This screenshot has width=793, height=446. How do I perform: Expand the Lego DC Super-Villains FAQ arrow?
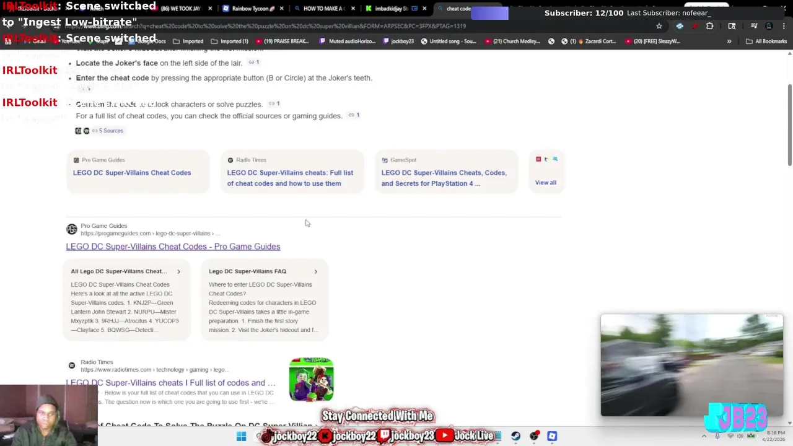tap(315, 271)
